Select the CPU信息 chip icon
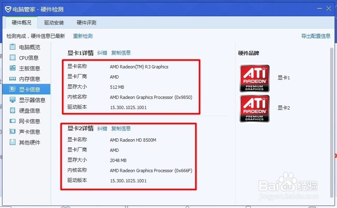The image size is (337, 208). [13, 57]
